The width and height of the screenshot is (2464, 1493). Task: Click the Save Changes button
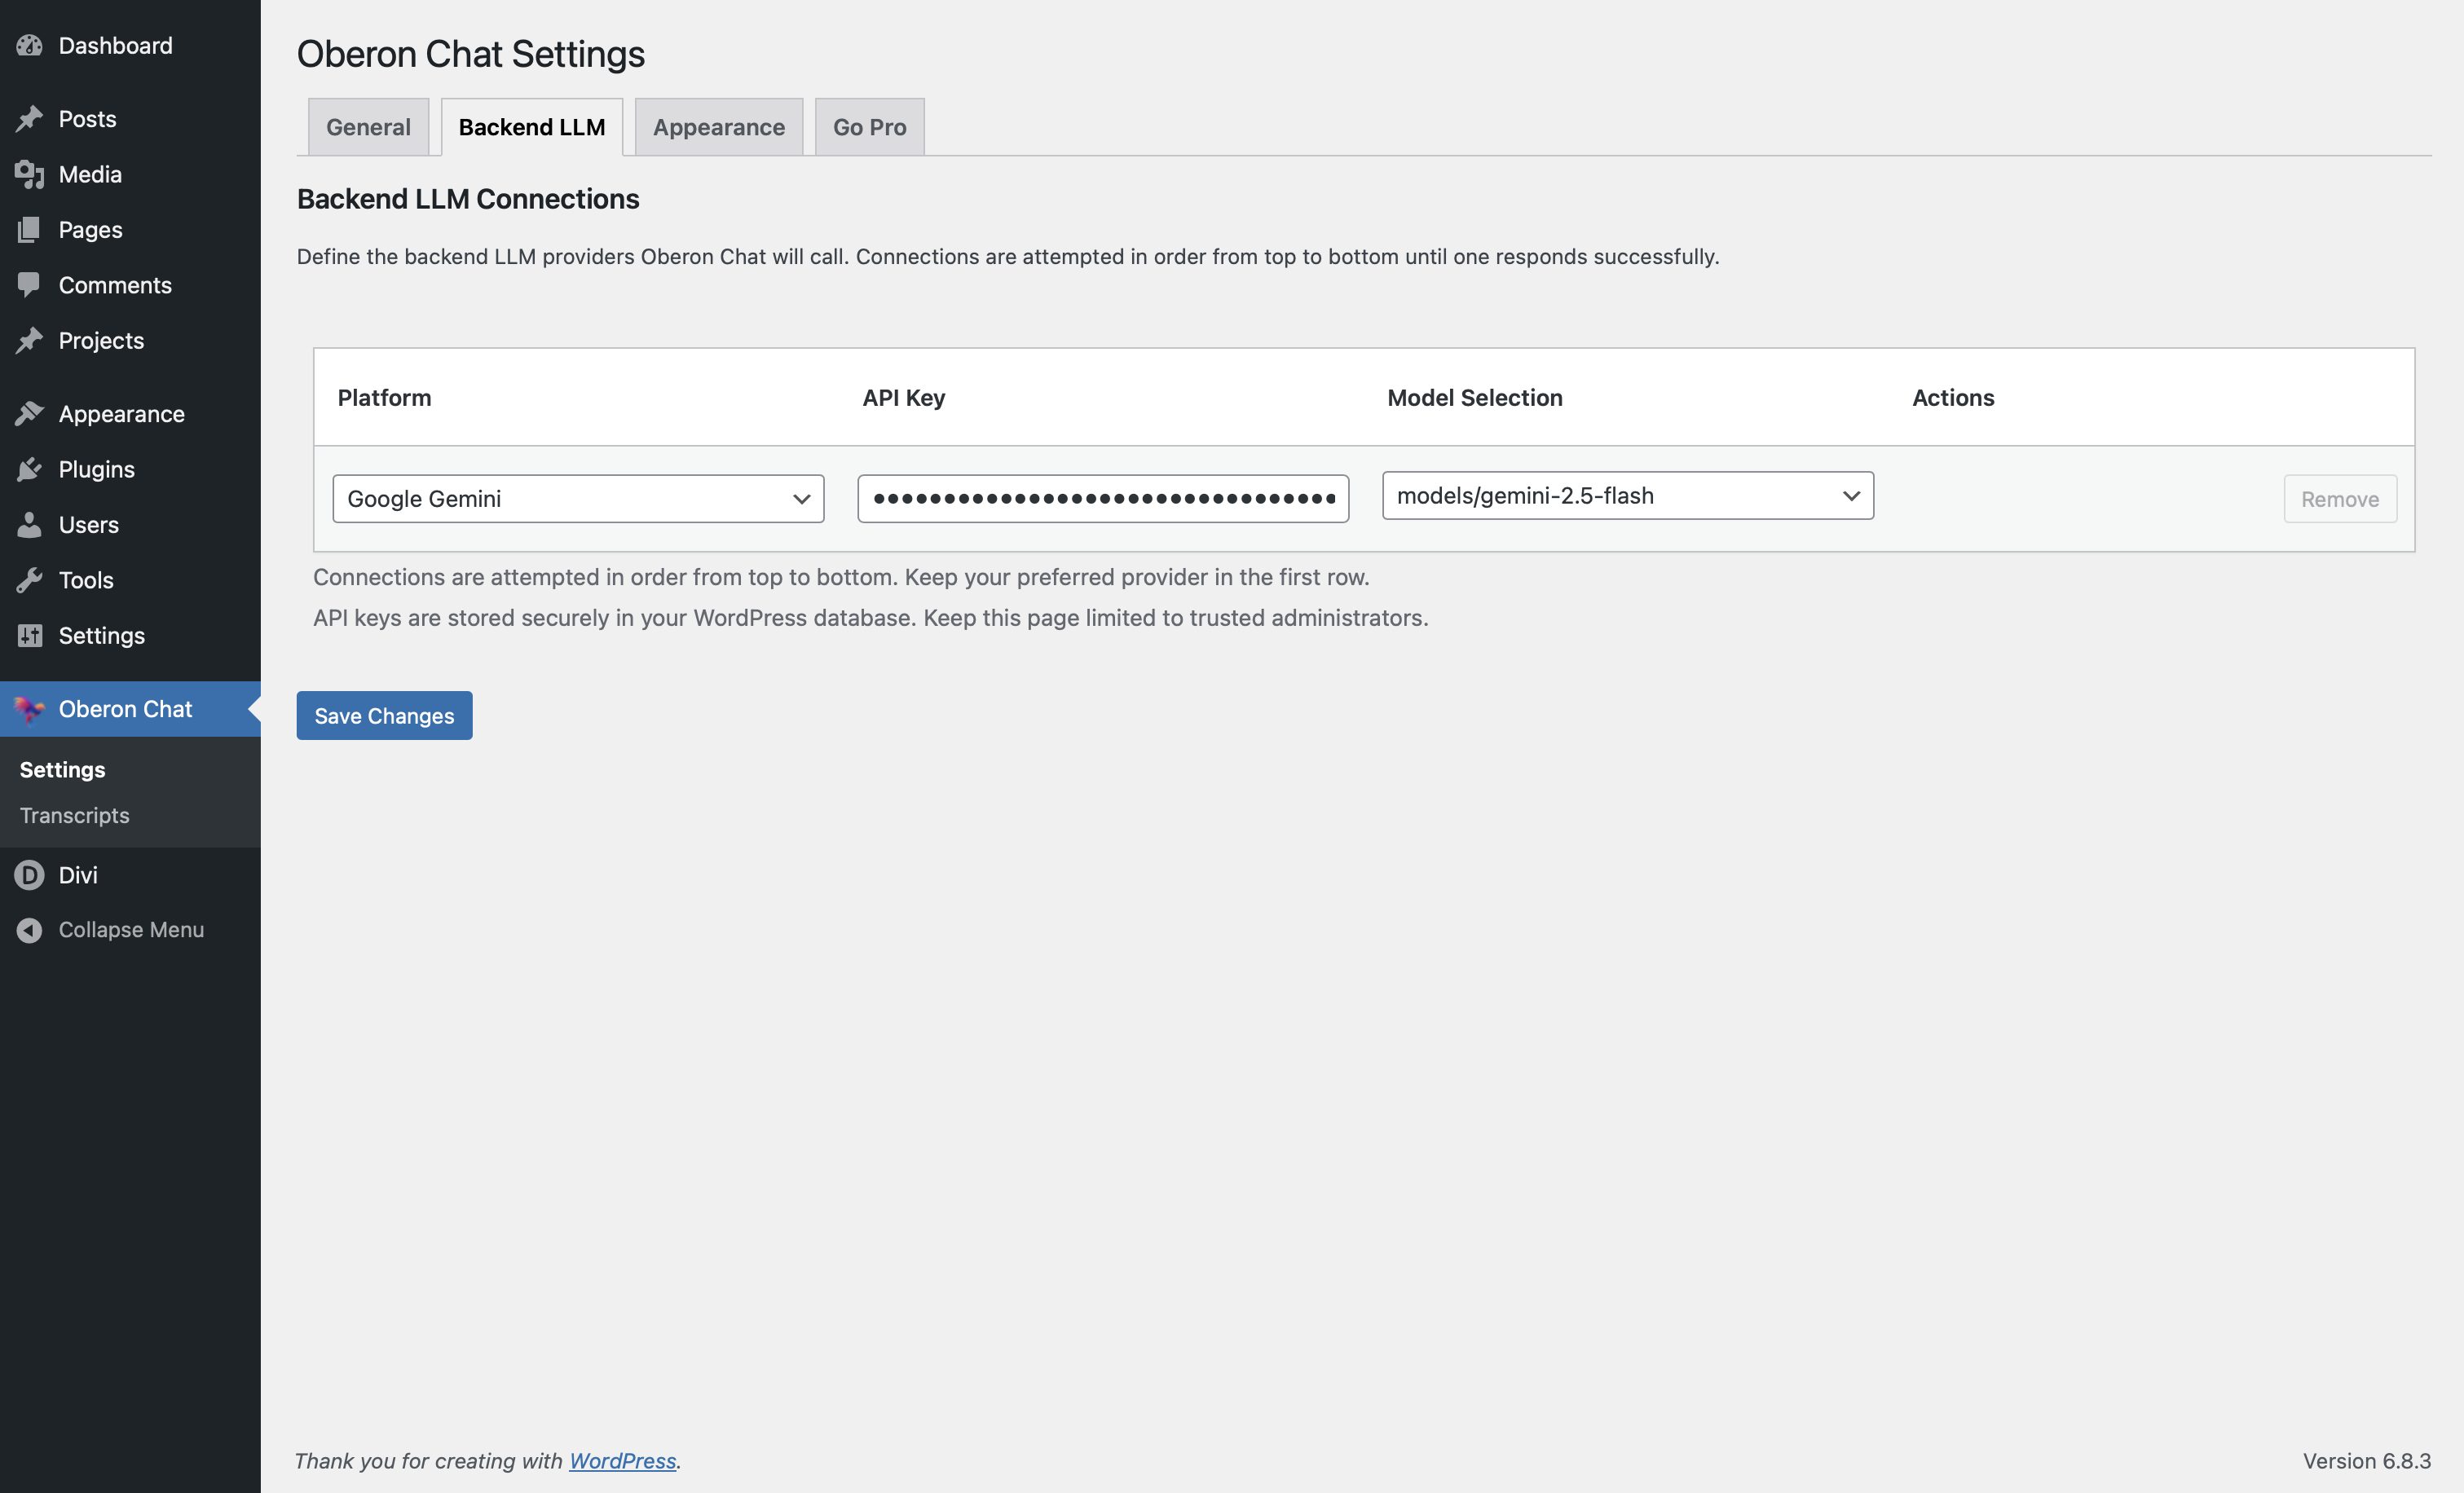coord(383,715)
